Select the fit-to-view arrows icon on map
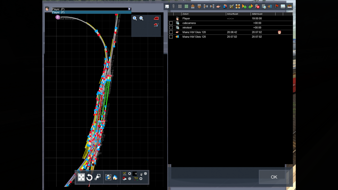Viewport: 338px width, 190px height. click(x=81, y=177)
